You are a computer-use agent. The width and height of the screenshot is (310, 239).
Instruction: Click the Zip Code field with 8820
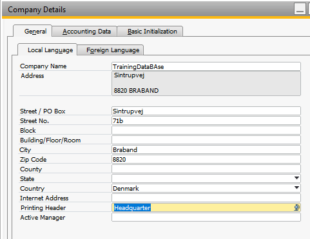pyautogui.click(x=206, y=159)
